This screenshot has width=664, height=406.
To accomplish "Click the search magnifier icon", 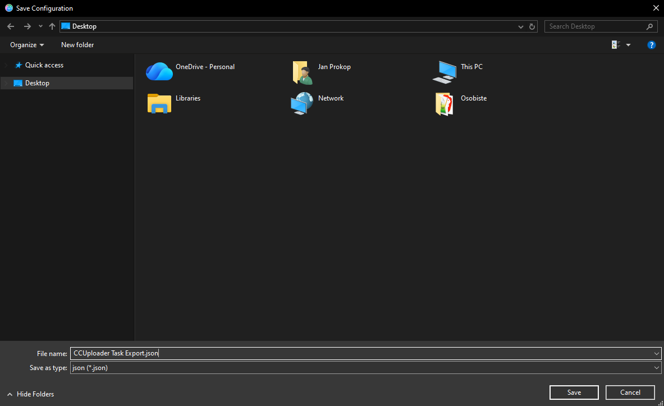I will pos(649,26).
